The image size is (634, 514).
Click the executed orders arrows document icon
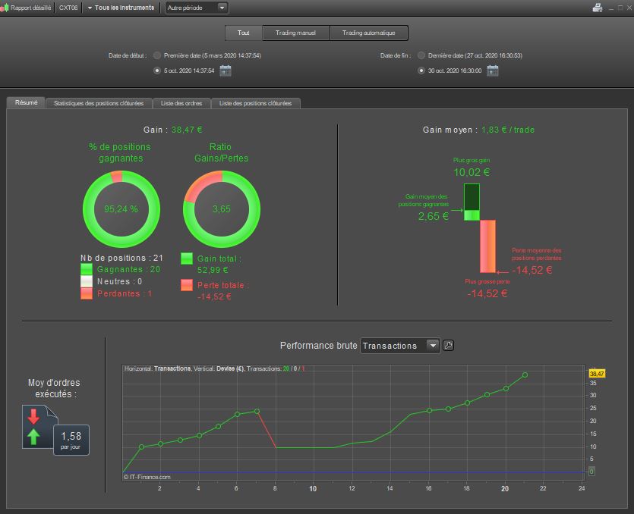coord(39,427)
